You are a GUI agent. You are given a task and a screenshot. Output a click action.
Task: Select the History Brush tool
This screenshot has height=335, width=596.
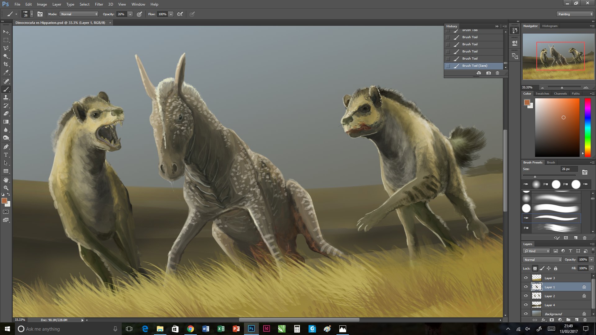click(x=6, y=105)
